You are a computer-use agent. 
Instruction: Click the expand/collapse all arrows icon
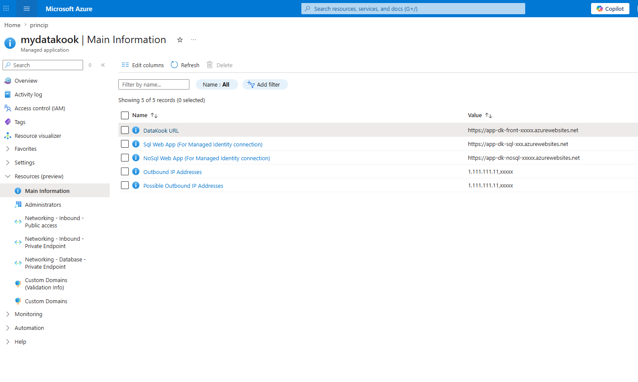coord(90,65)
